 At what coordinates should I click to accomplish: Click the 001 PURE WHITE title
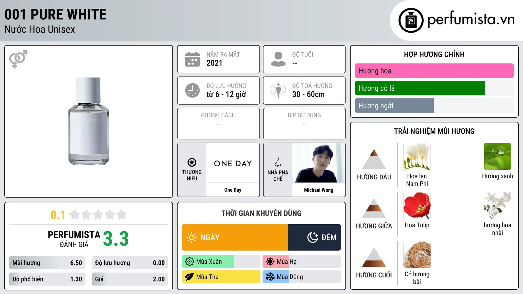point(56,14)
